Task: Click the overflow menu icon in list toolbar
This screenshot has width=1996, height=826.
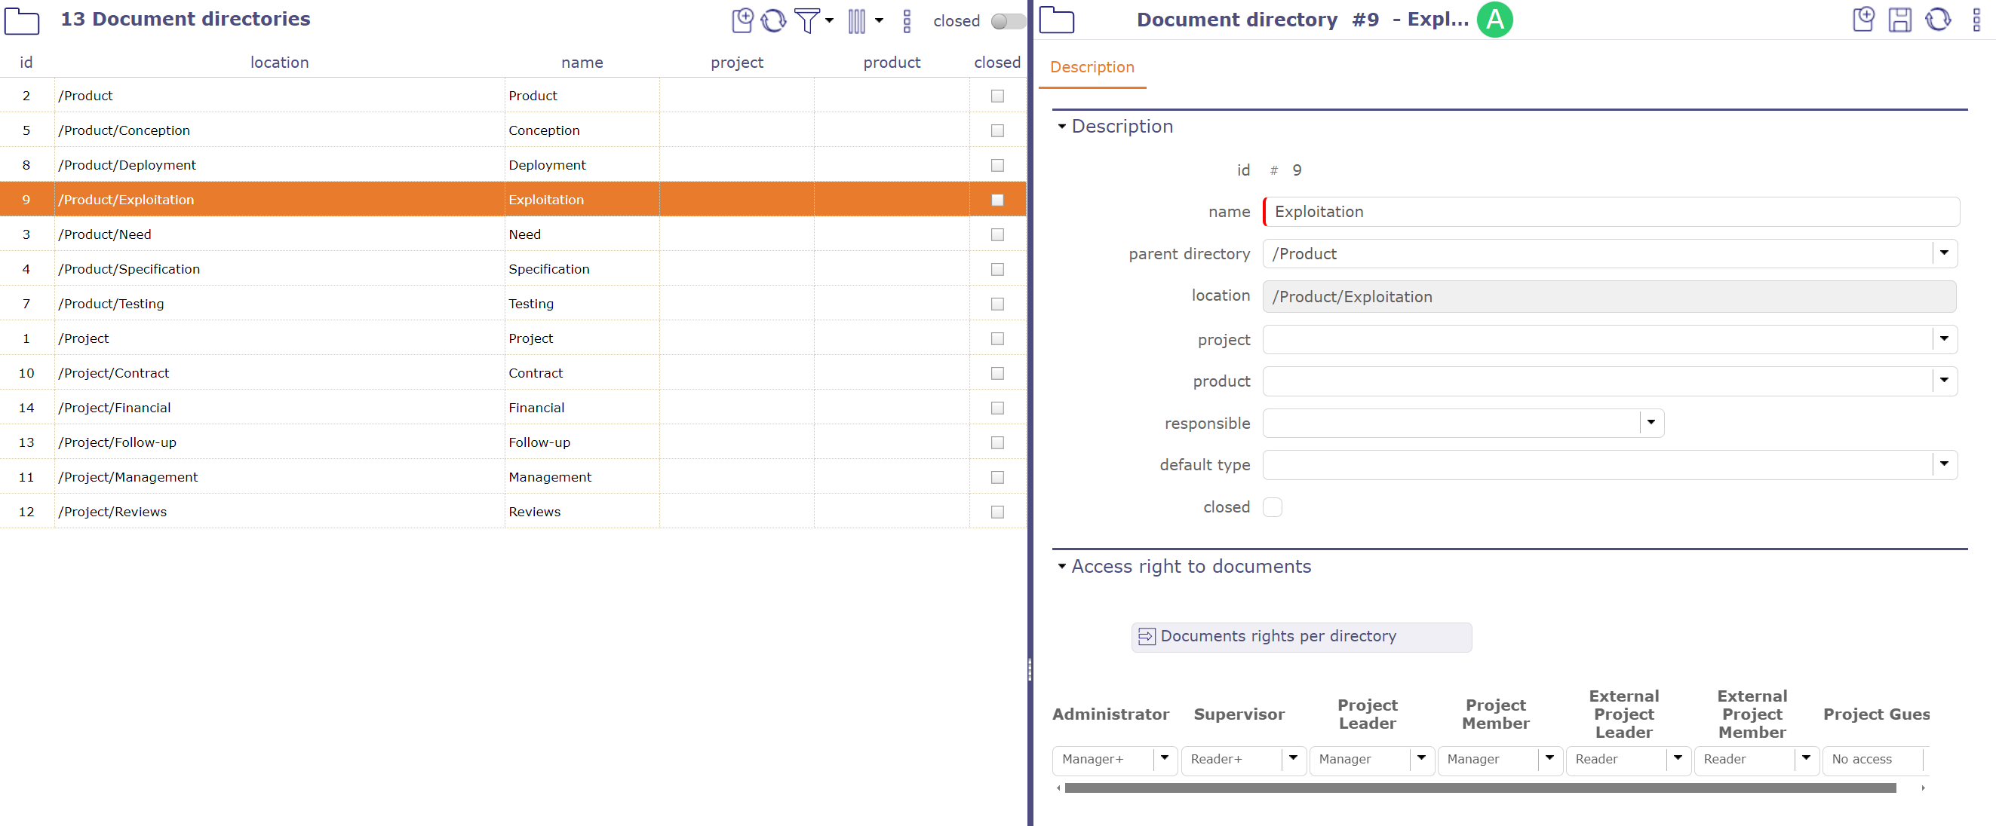Action: coord(907,19)
